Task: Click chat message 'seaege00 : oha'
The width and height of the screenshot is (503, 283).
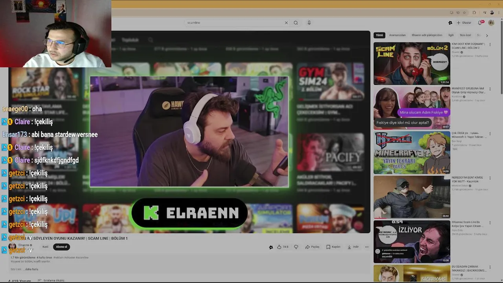Action: coord(22,109)
